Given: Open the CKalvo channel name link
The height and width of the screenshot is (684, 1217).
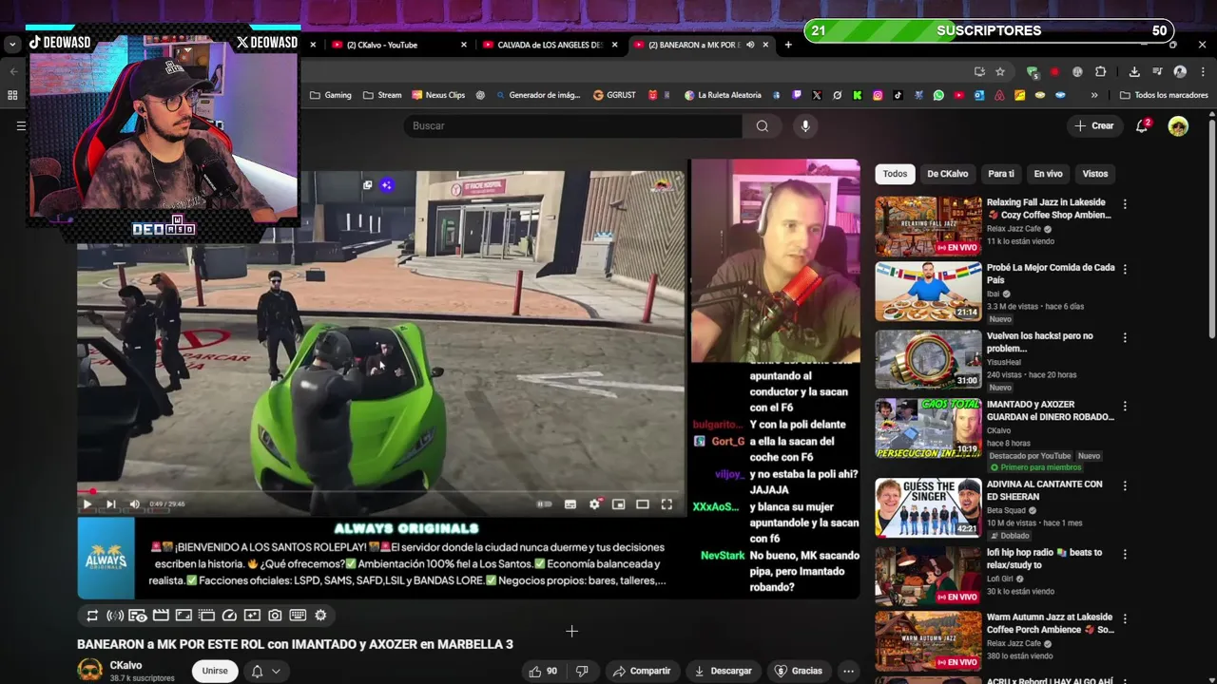Looking at the screenshot, I should pos(126,665).
